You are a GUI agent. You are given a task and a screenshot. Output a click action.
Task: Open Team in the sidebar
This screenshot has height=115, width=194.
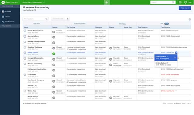(6, 17)
